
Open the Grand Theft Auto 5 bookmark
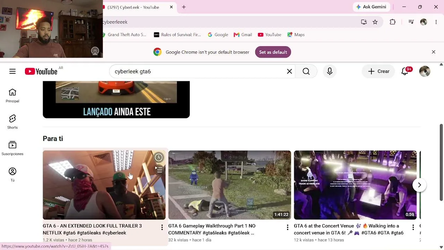125,35
